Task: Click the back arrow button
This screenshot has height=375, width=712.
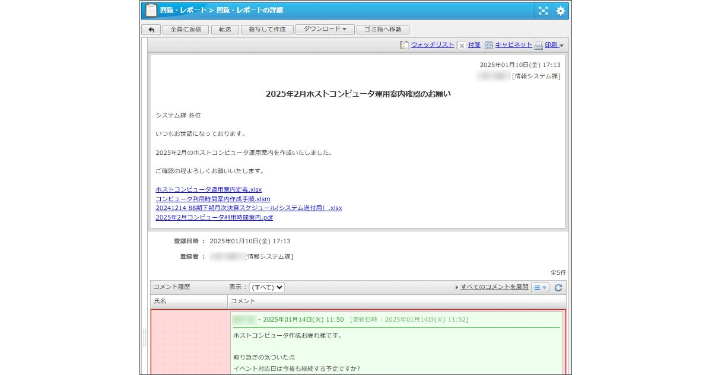Action: (151, 29)
